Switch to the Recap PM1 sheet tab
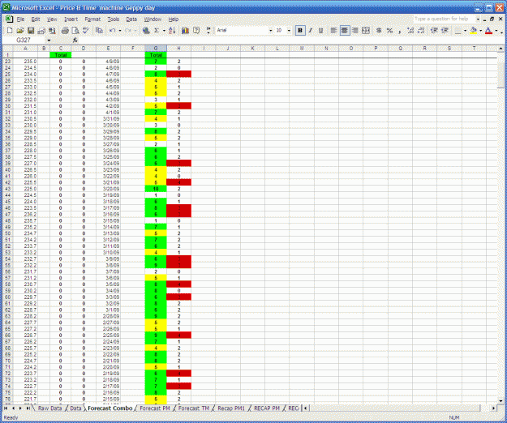507x423 pixels. point(231,408)
